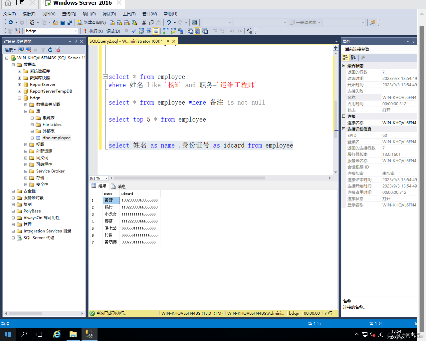426x341 pixels.
Task: Click the Connect Object Explorer icon
Action: (x=21, y=50)
